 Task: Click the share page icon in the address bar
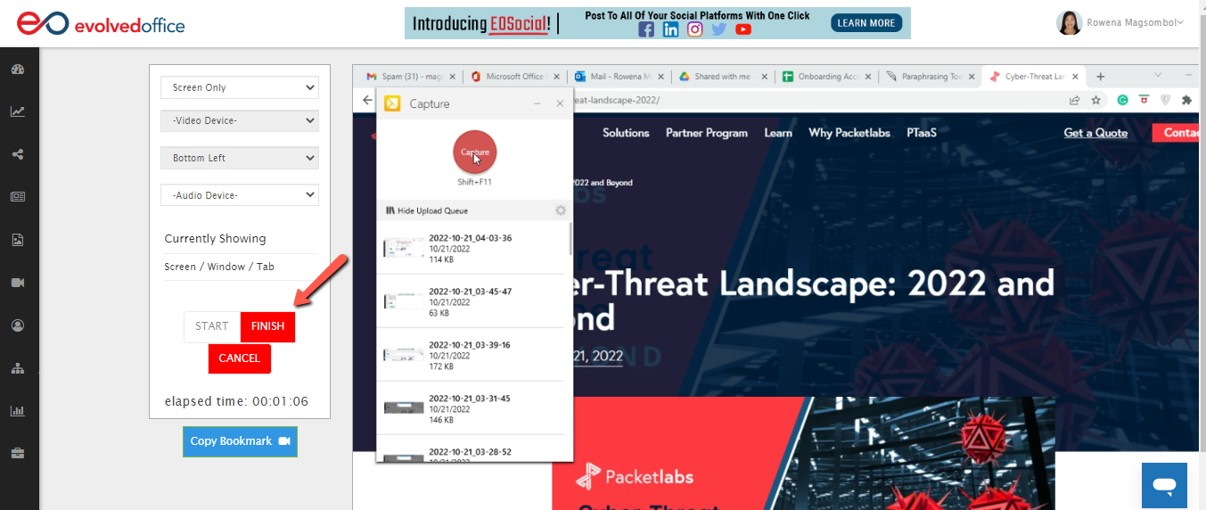(1075, 101)
